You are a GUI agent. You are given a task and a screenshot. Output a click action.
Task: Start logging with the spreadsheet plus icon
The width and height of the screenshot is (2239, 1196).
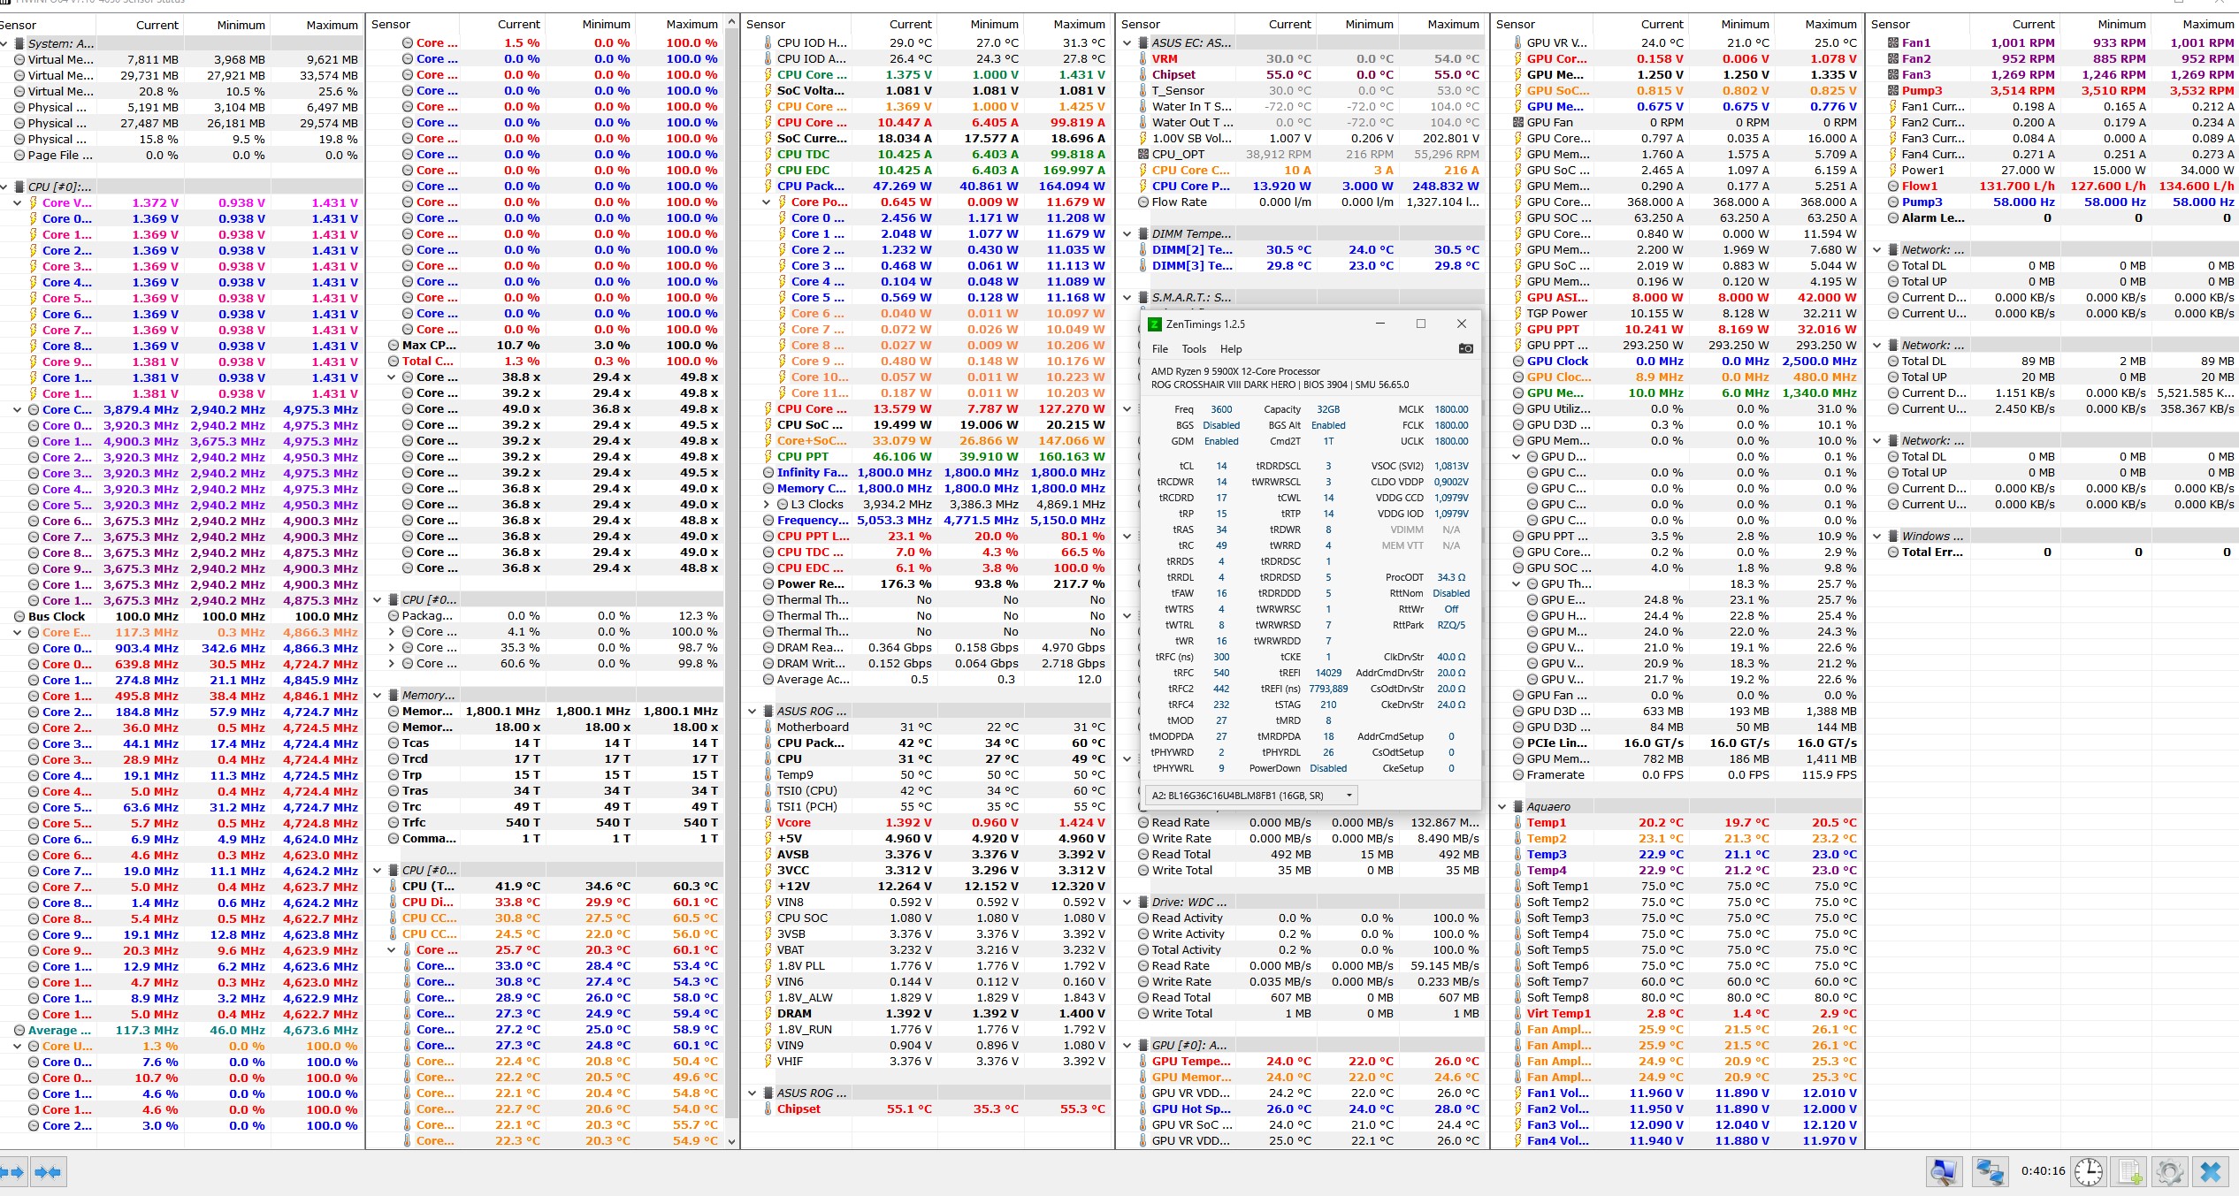point(2129,1172)
